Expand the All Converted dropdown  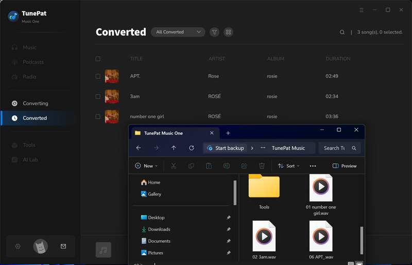point(178,32)
